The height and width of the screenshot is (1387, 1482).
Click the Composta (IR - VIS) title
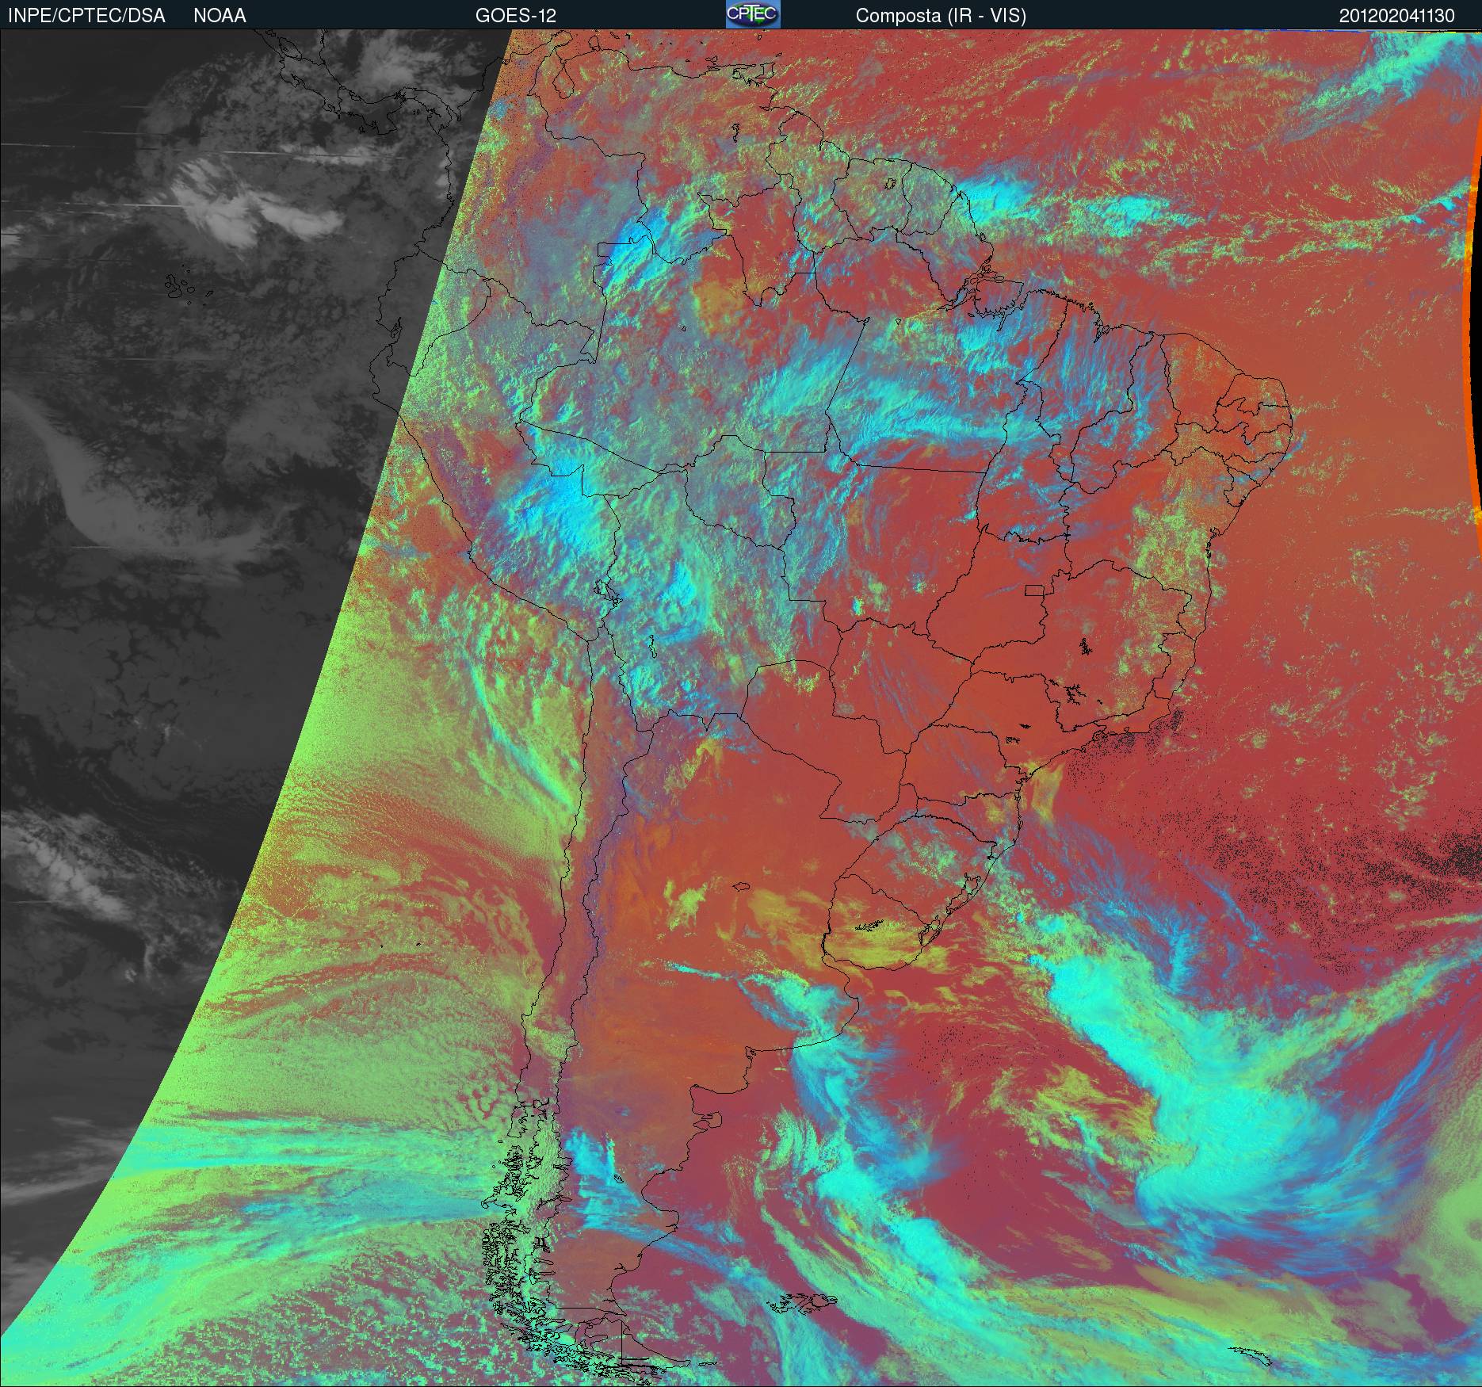point(941,16)
